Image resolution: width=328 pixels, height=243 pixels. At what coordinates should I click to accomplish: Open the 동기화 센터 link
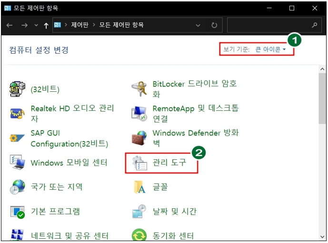coord(173,236)
